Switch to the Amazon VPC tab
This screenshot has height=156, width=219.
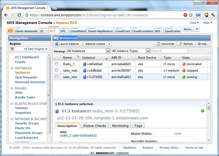click(x=64, y=30)
